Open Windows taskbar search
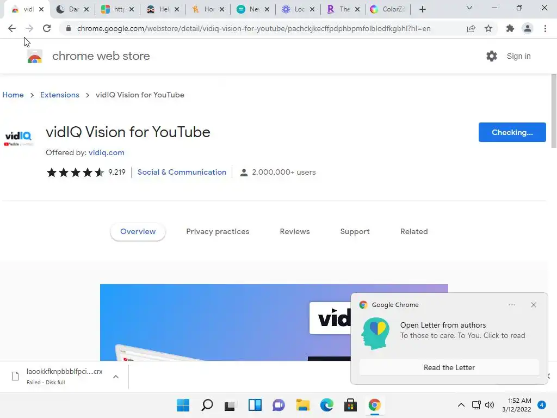 pyautogui.click(x=207, y=405)
